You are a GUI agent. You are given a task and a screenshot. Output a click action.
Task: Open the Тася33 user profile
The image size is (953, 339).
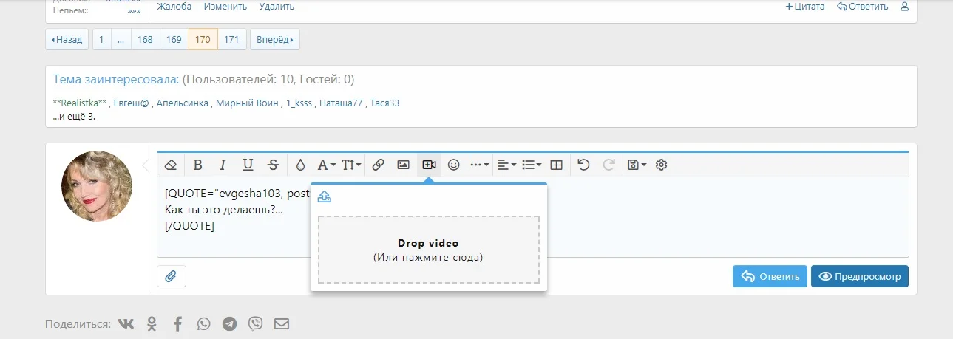(384, 103)
